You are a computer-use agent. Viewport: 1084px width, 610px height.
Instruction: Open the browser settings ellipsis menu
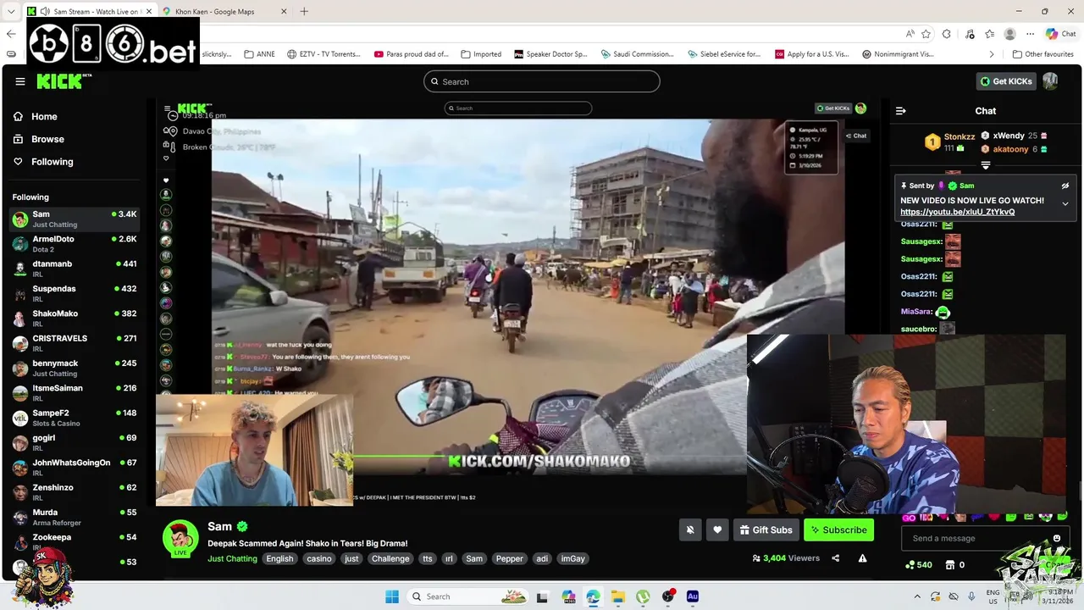click(x=1030, y=34)
